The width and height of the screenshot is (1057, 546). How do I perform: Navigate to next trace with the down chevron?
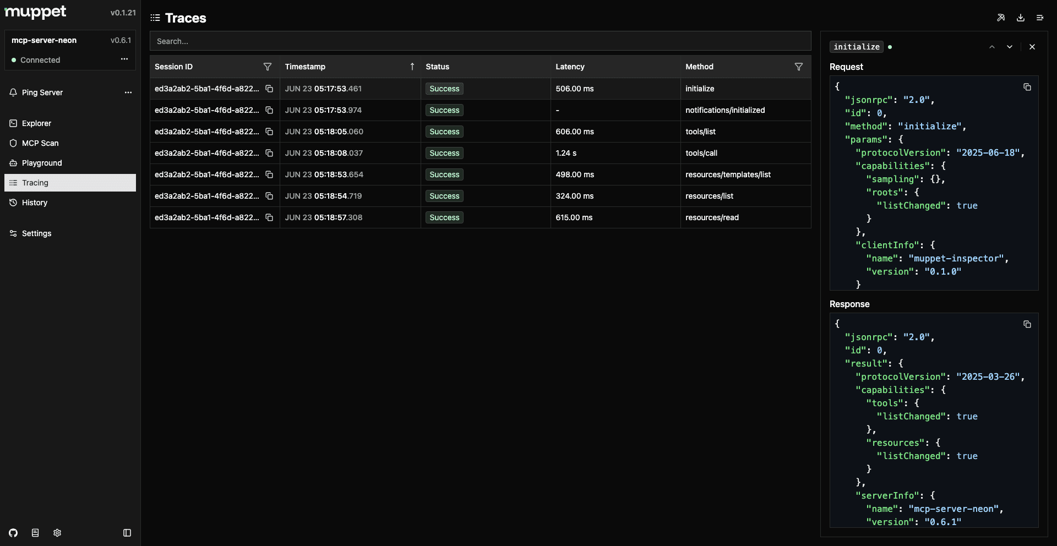coord(1010,47)
